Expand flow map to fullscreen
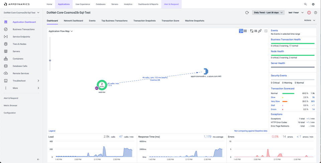This screenshot has width=321, height=163. pyautogui.click(x=266, y=31)
